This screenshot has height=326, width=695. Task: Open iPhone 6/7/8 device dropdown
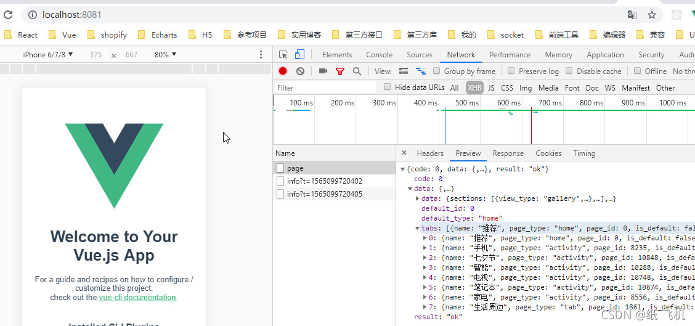(x=48, y=55)
